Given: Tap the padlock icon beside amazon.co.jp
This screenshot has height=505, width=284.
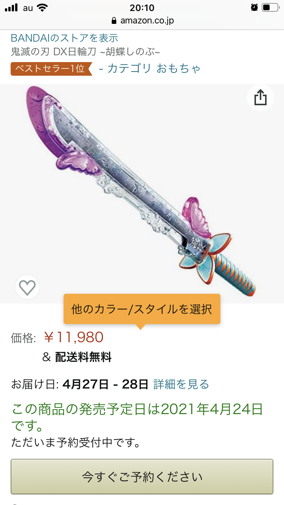Looking at the screenshot, I should pos(114,20).
